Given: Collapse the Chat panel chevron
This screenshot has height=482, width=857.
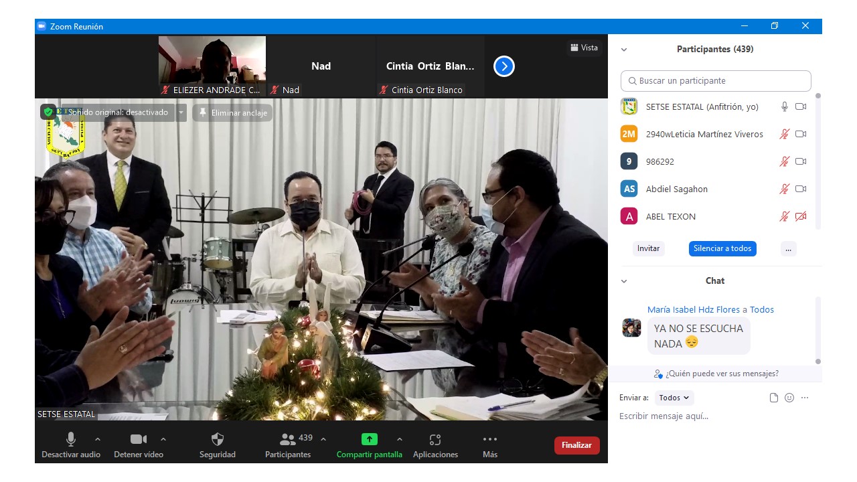Looking at the screenshot, I should (624, 281).
